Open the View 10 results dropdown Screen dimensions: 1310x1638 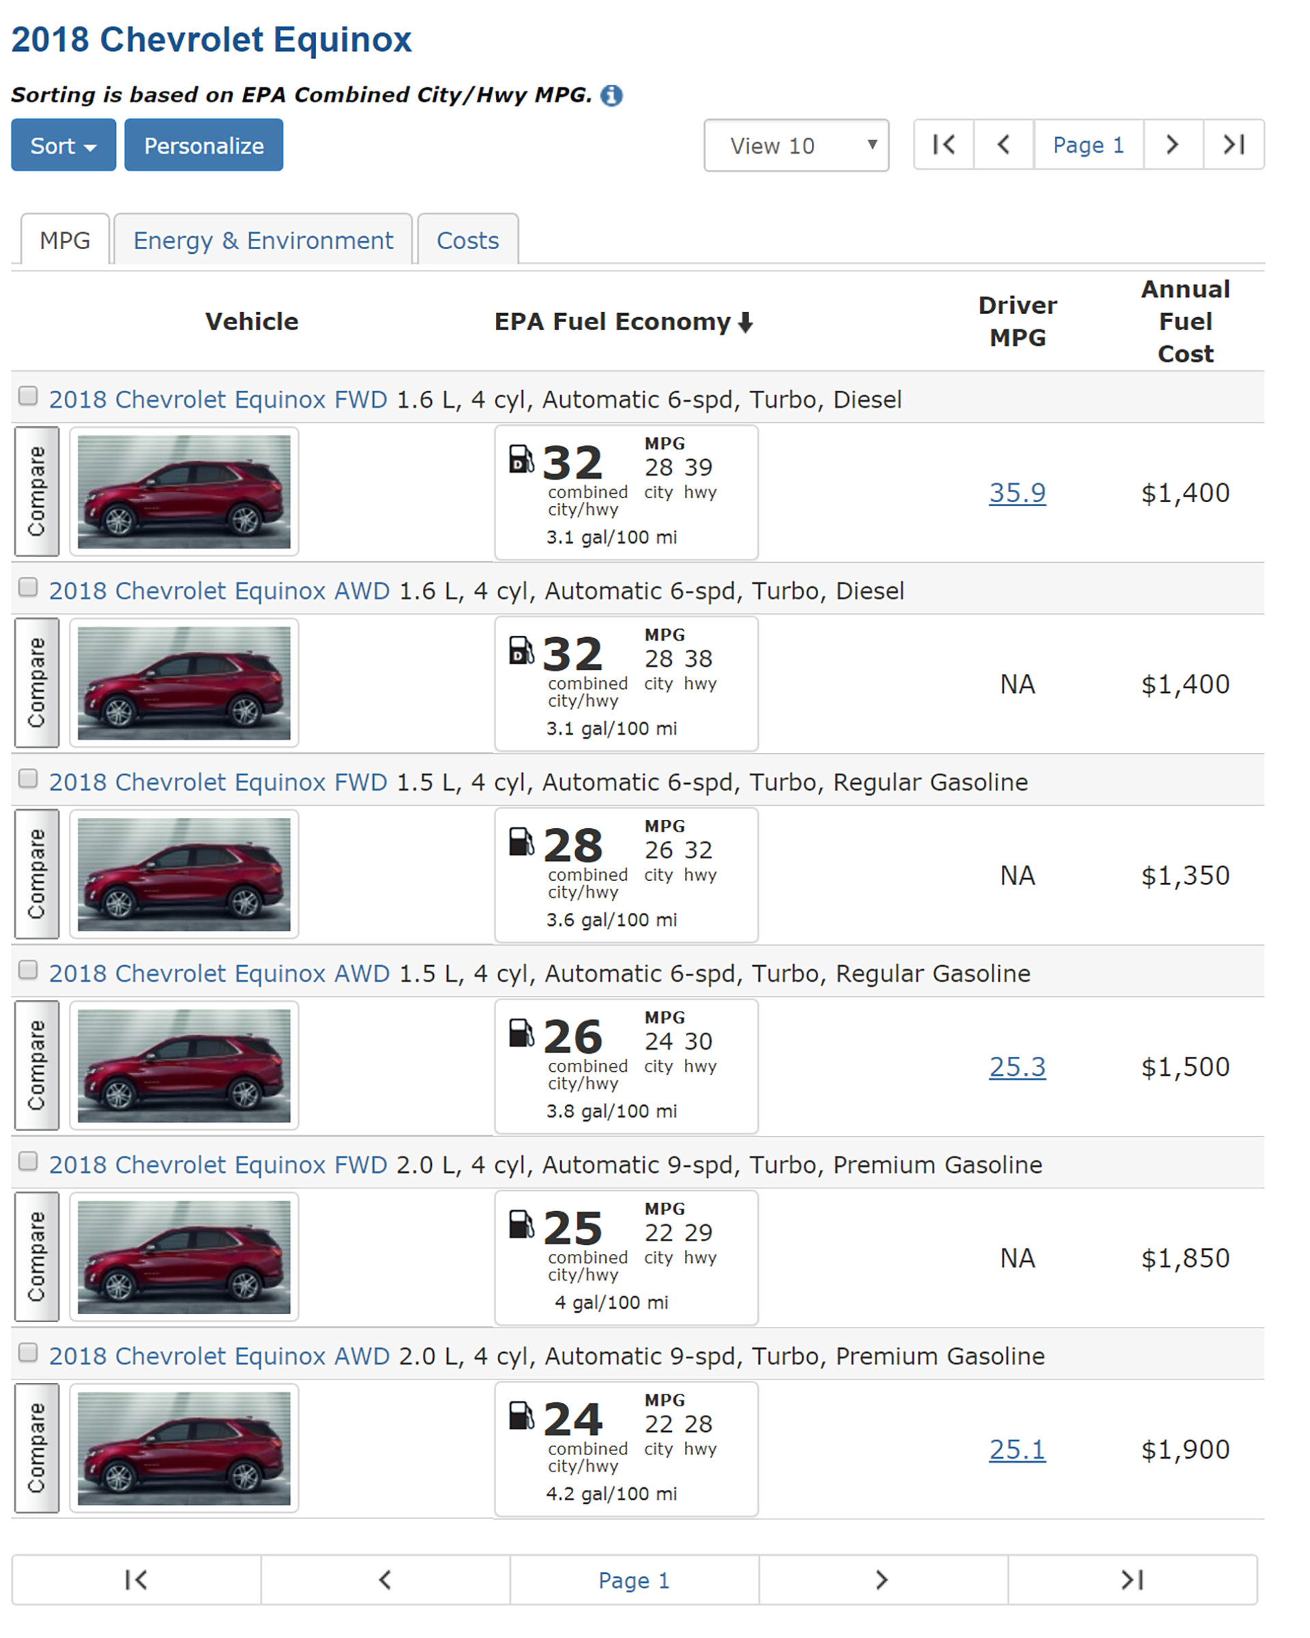click(796, 145)
